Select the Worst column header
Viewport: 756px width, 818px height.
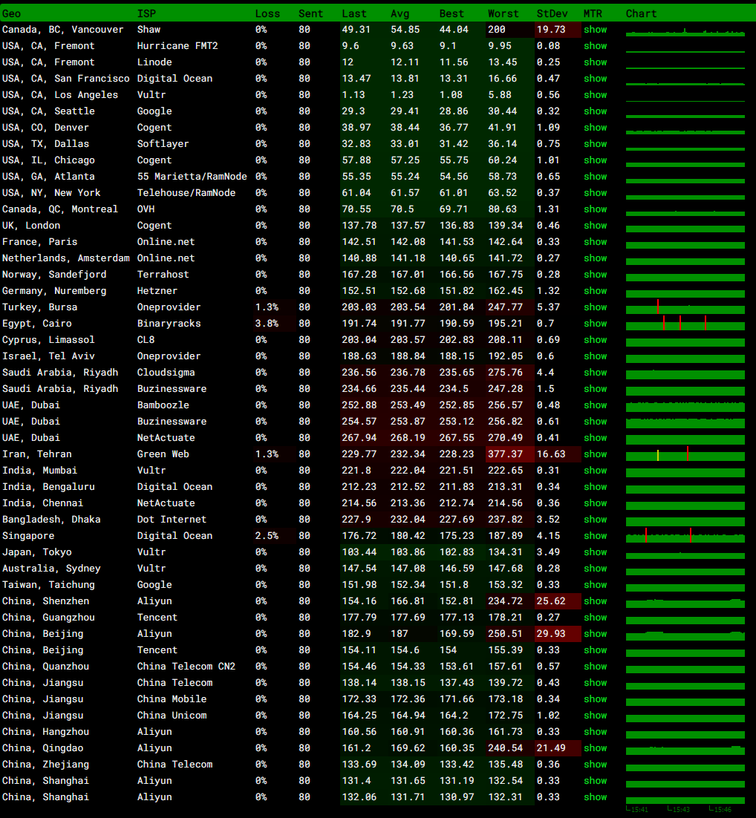[504, 13]
